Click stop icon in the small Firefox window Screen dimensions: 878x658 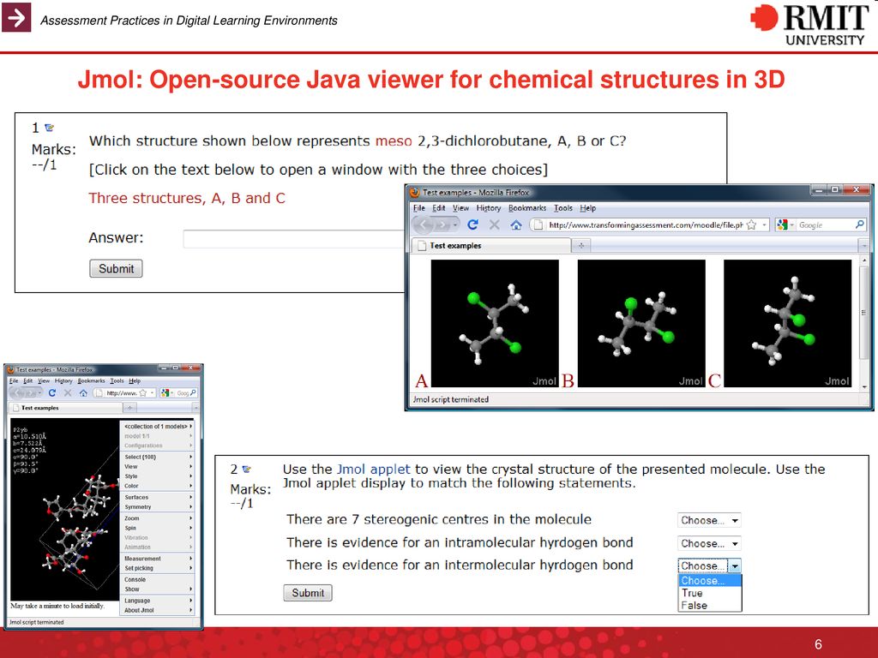(x=68, y=392)
